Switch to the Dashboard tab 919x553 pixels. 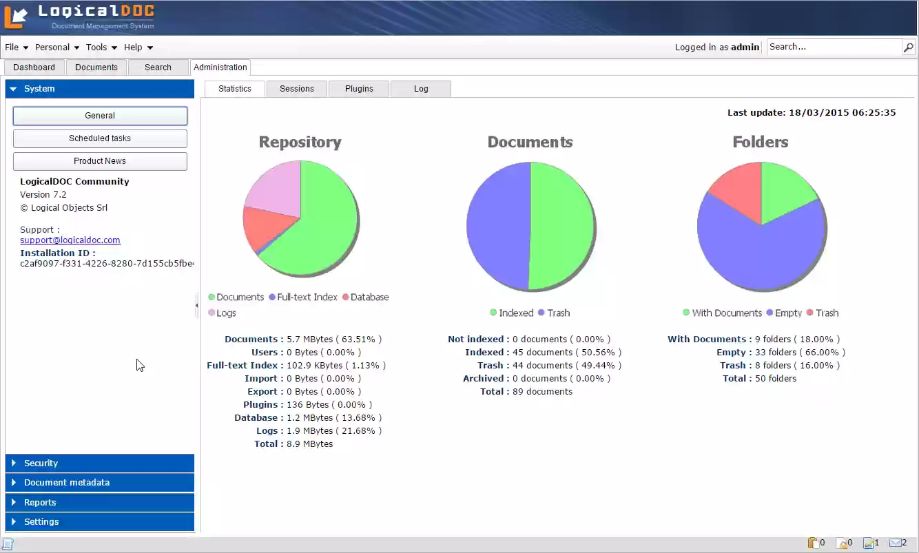pyautogui.click(x=34, y=67)
